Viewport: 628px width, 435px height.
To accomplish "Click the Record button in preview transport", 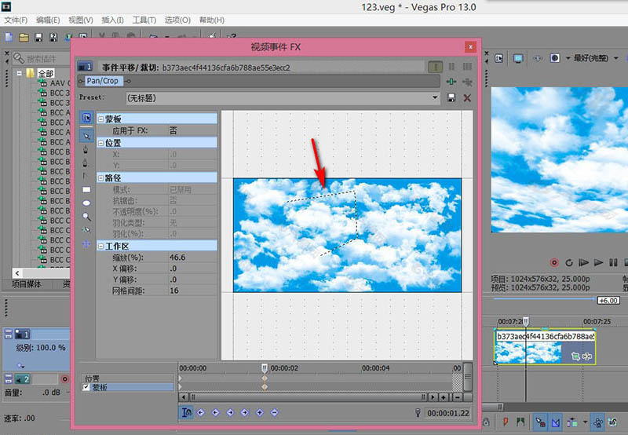I will (x=554, y=263).
